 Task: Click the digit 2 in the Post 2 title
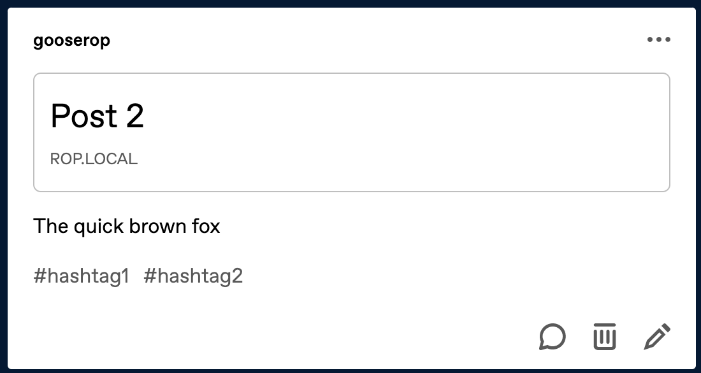tap(135, 116)
